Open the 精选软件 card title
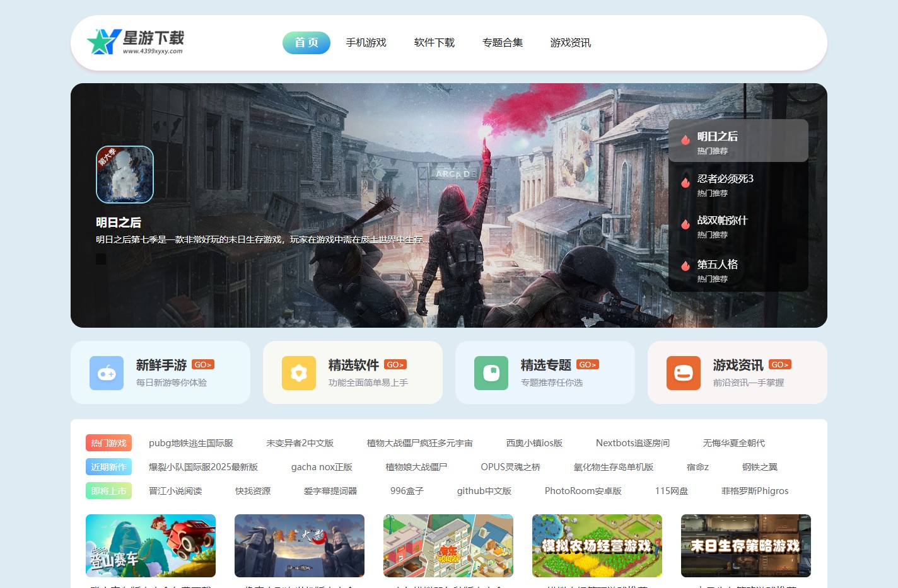898x588 pixels. click(354, 365)
